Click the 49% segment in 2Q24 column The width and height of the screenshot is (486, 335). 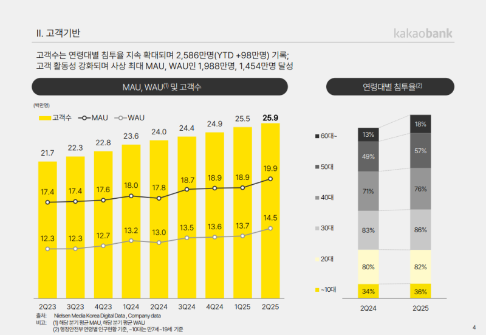click(368, 156)
